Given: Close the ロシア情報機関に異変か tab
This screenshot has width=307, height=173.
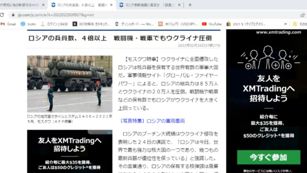Looking at the screenshot, I should pyautogui.click(x=179, y=5).
